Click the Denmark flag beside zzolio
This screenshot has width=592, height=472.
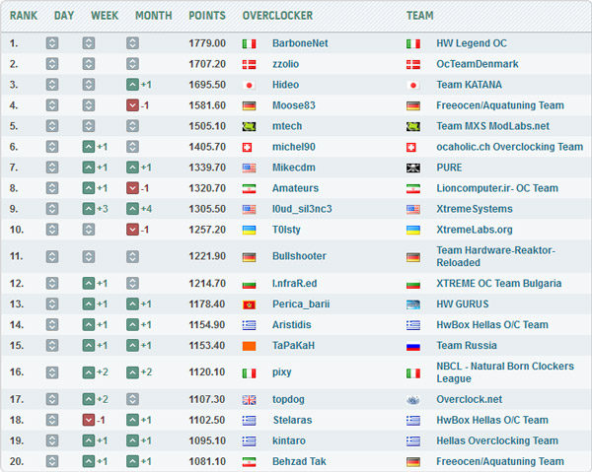(249, 64)
